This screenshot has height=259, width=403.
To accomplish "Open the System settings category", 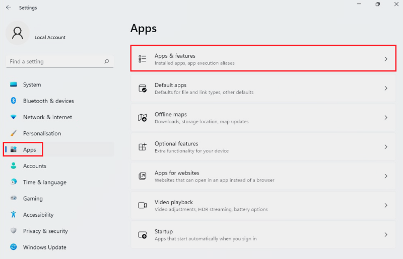I will (32, 84).
